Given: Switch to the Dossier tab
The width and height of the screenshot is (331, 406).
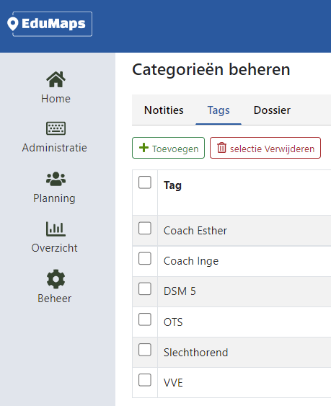Looking at the screenshot, I should click(272, 110).
